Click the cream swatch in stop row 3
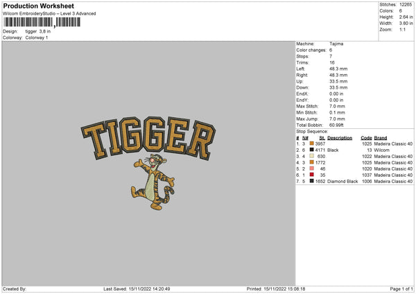Viewport: 416px width, 294px height. point(312,156)
